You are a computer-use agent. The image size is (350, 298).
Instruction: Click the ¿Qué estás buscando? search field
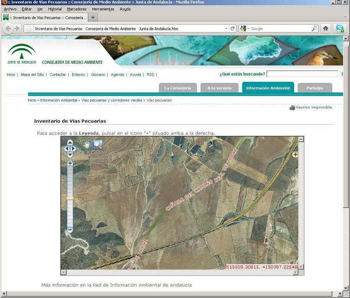[302, 74]
